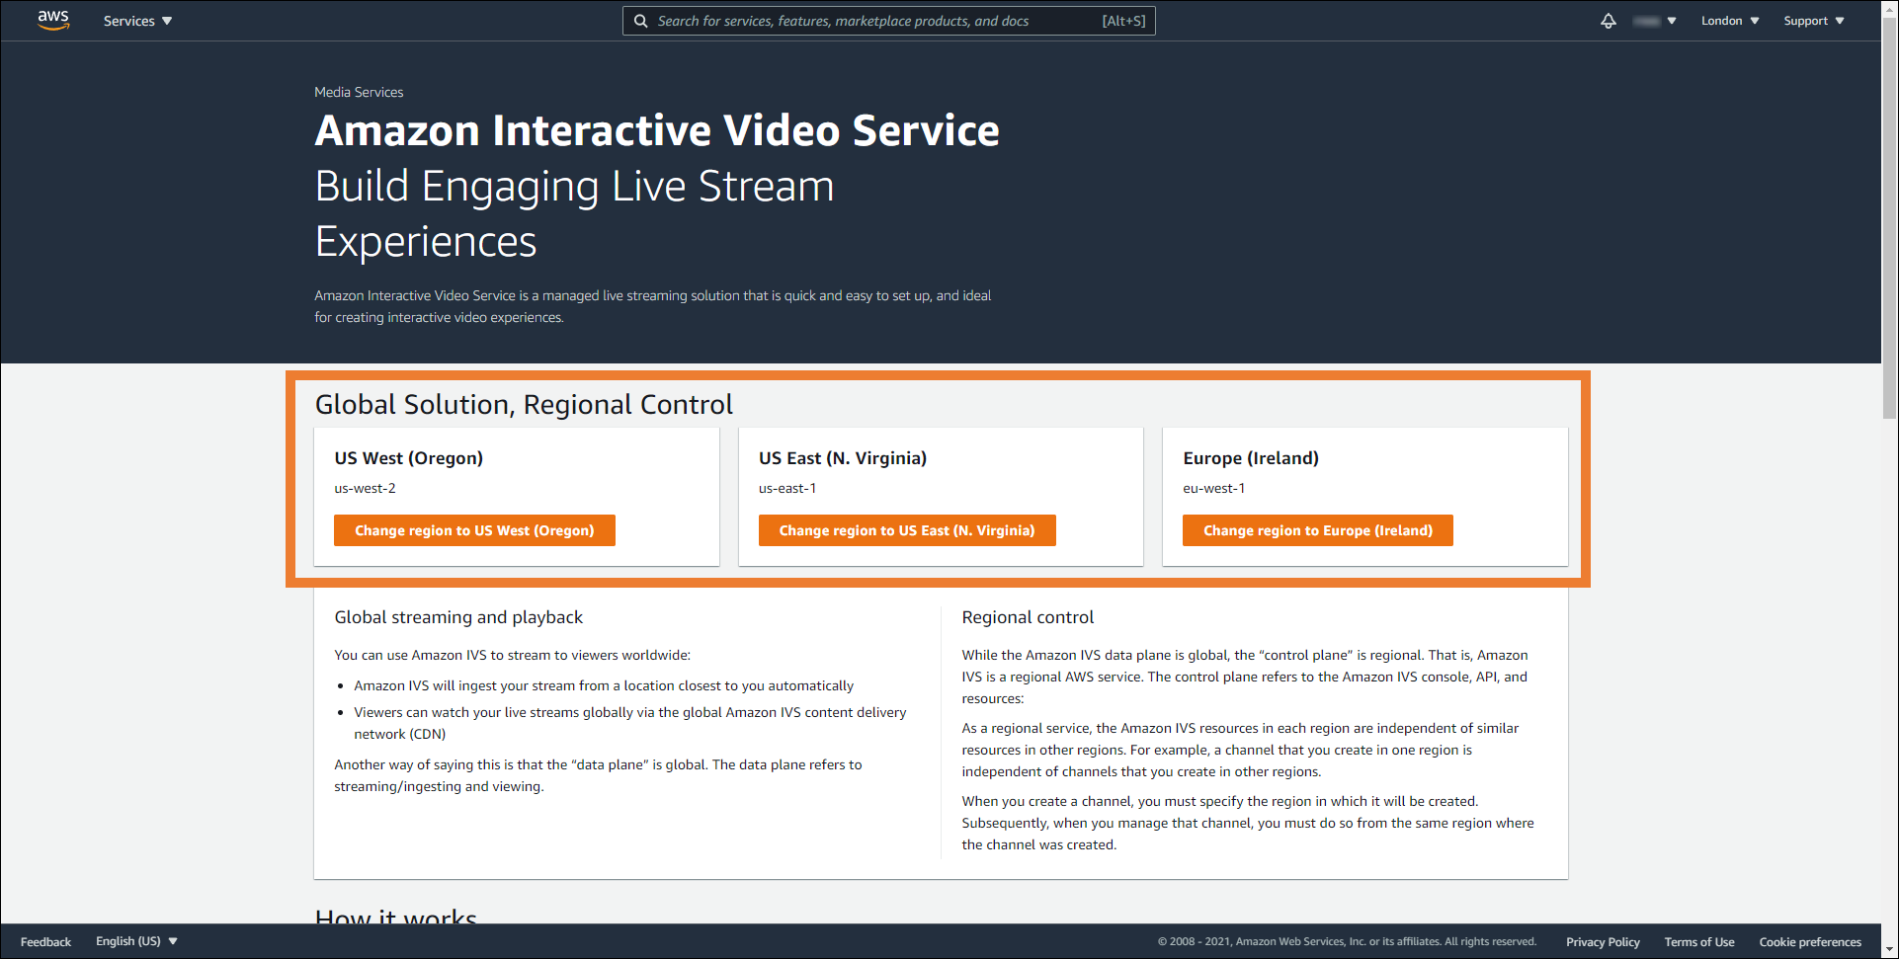Open the English (US) language selector

pos(136,941)
